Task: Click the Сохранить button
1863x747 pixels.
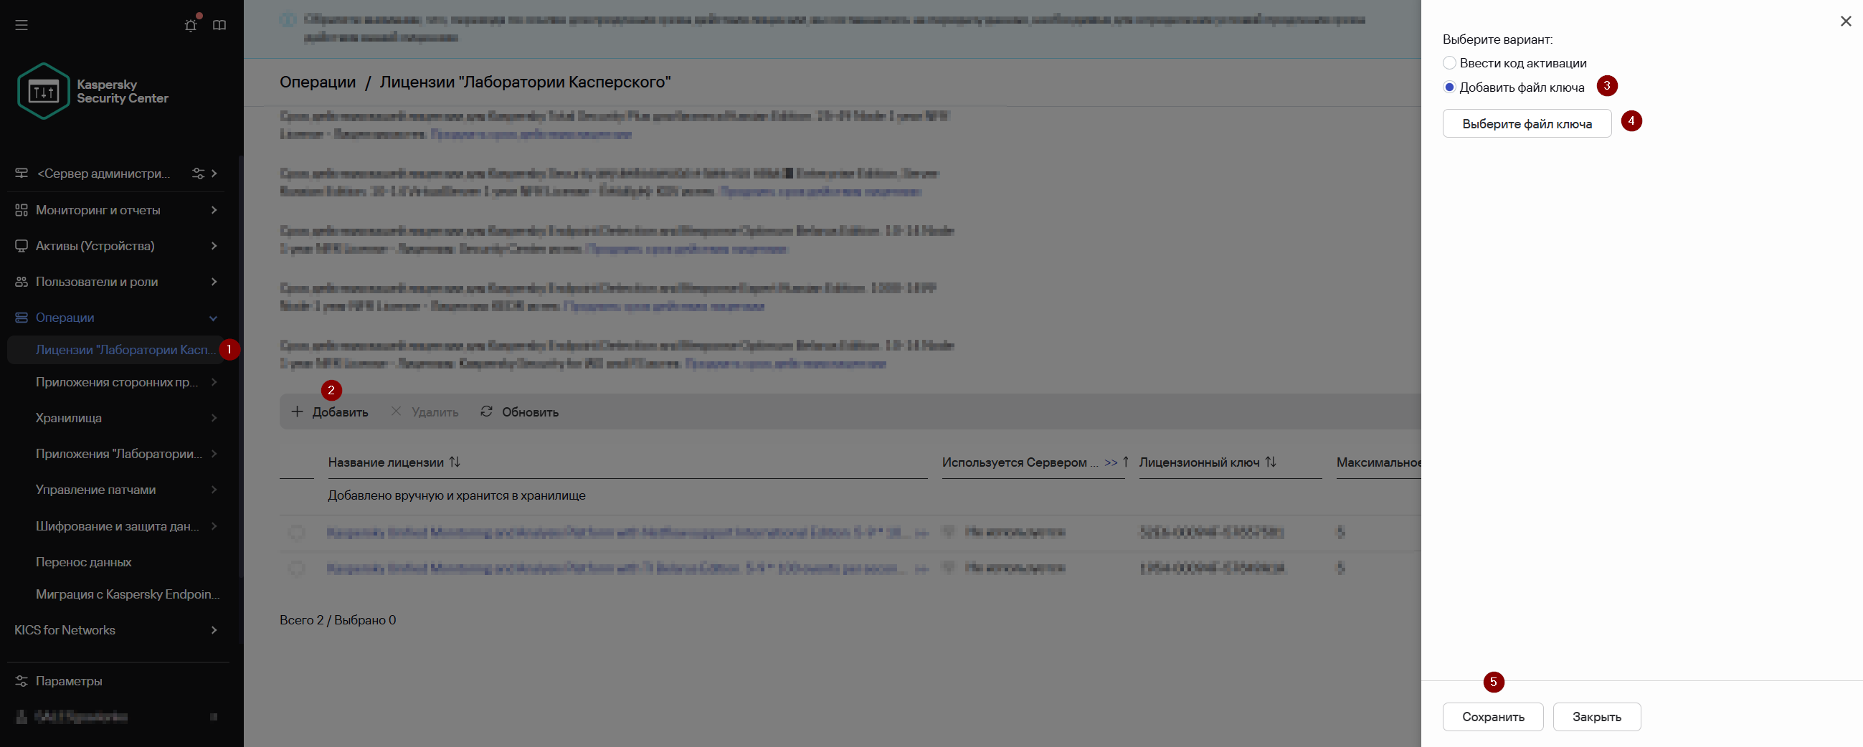Action: [x=1493, y=717]
